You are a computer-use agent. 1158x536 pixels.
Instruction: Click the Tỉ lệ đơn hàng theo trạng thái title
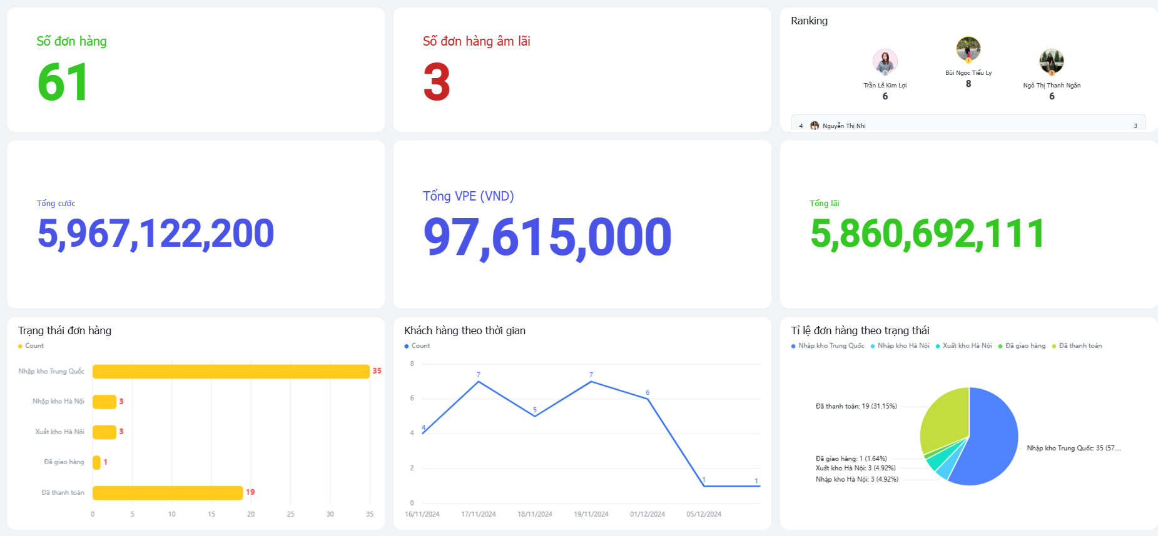click(860, 330)
